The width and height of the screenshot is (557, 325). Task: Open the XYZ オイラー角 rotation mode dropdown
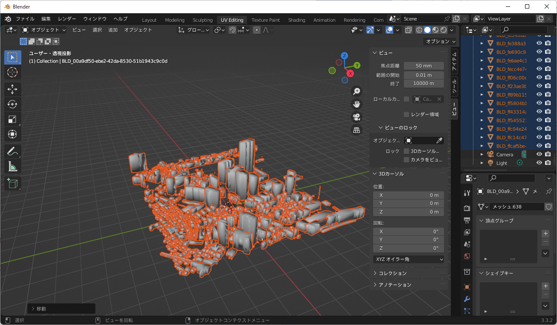[409, 259]
